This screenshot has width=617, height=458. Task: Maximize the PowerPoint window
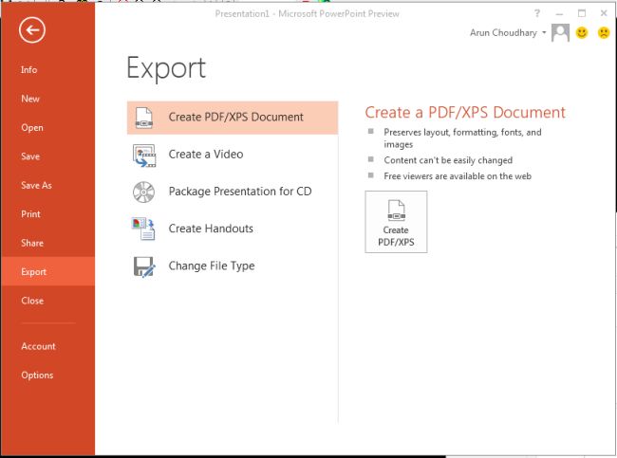click(x=582, y=13)
